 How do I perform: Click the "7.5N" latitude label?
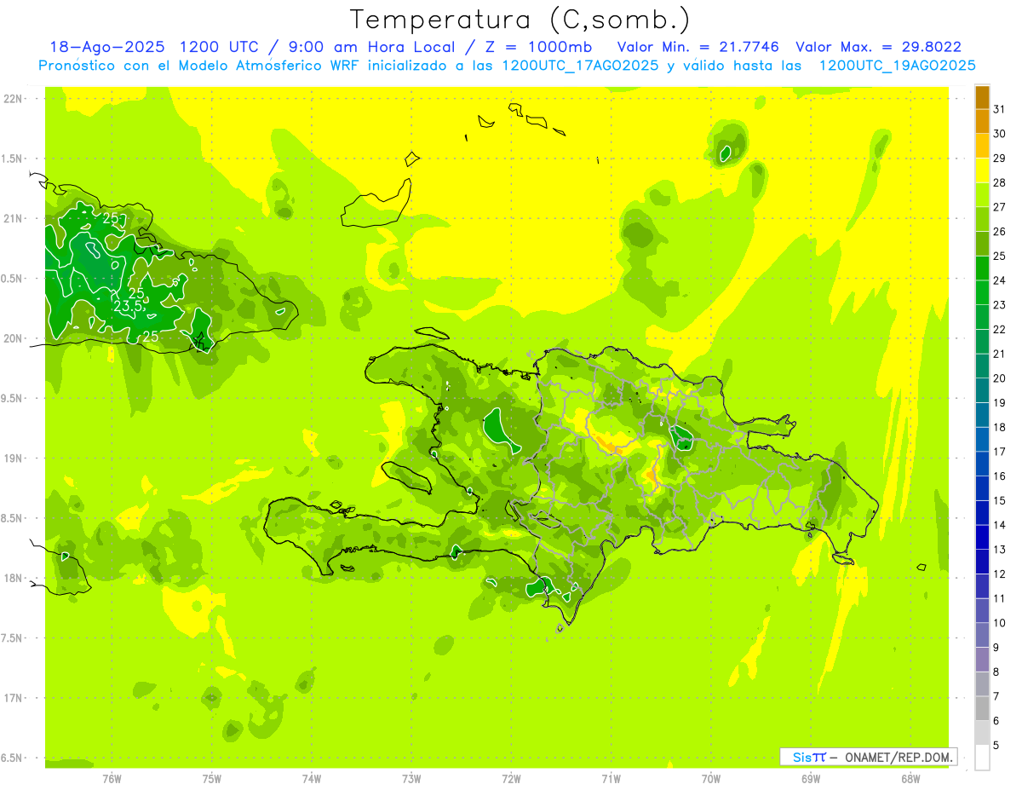pos(12,638)
